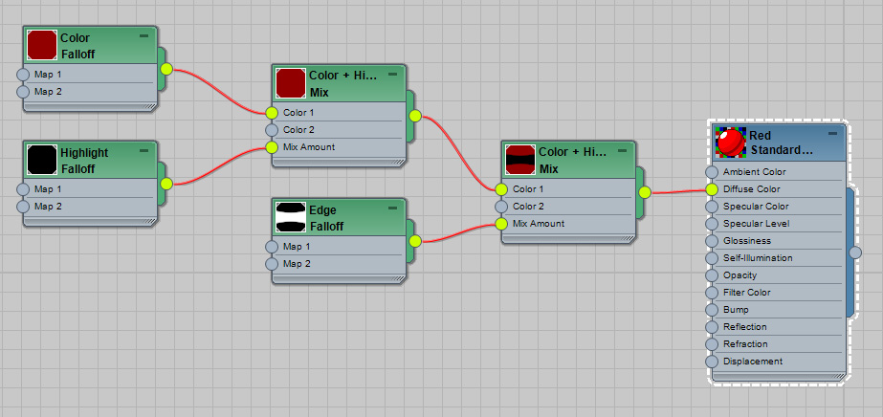The height and width of the screenshot is (417, 883).
Task: Select the Diffuse Color input socket
Action: [x=712, y=189]
